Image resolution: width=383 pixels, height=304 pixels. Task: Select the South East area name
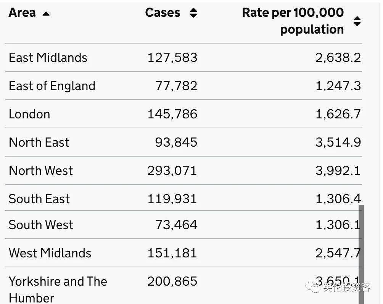click(39, 199)
